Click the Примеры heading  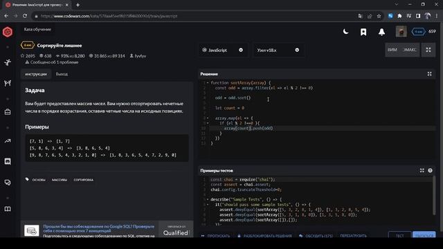tap(37, 127)
